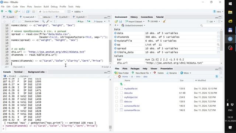Screen dimensions: 236x133
Task: Click the Load workspace icon in Environment
Action: click(x=116, y=21)
